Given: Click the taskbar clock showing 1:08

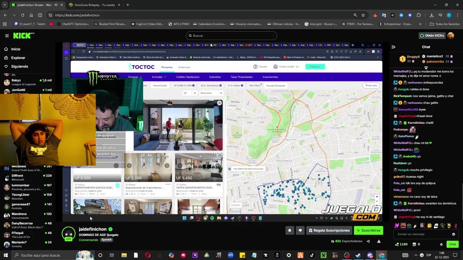Looking at the screenshot, I should pos(442,255).
